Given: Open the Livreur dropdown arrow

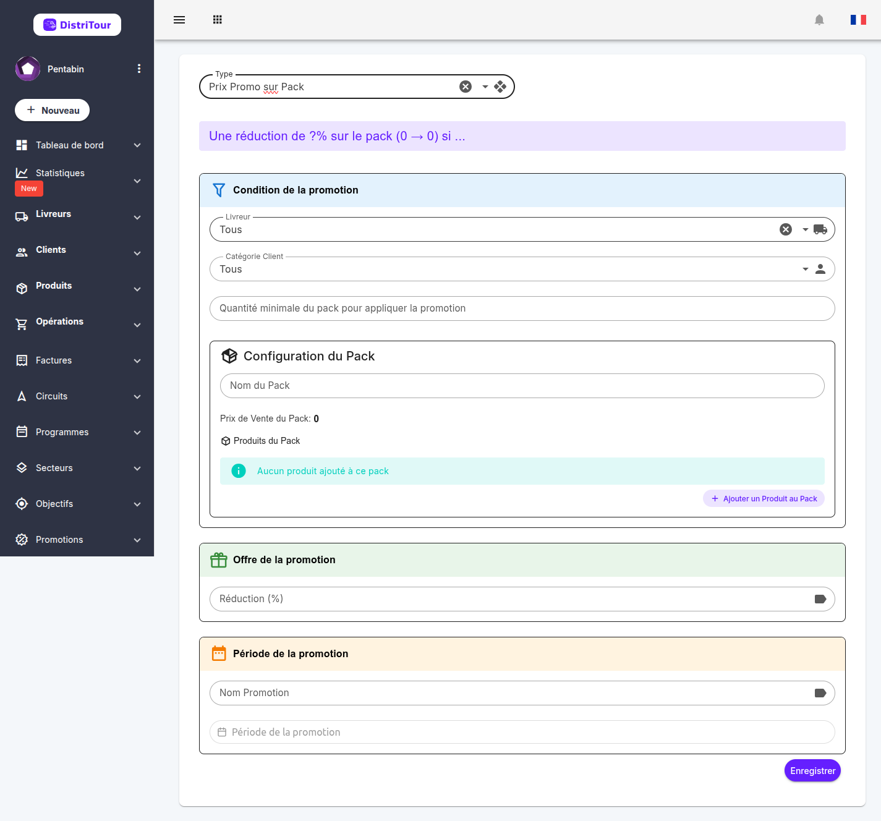Looking at the screenshot, I should (x=806, y=229).
